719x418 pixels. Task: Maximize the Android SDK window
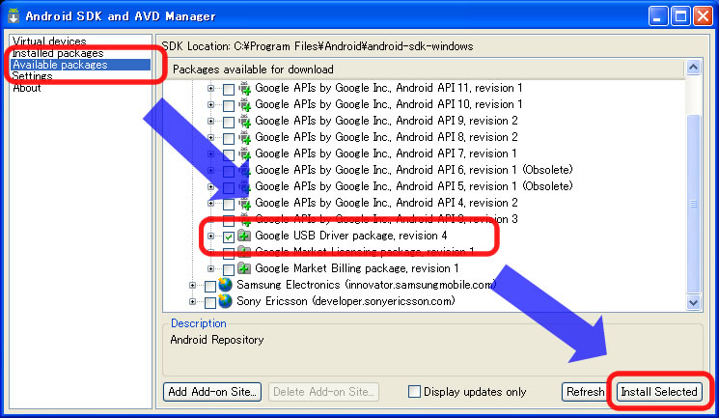tap(680, 16)
